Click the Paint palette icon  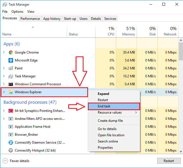coord(11,68)
